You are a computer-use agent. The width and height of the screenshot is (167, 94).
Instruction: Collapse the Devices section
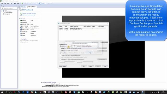click(x=20, y=19)
